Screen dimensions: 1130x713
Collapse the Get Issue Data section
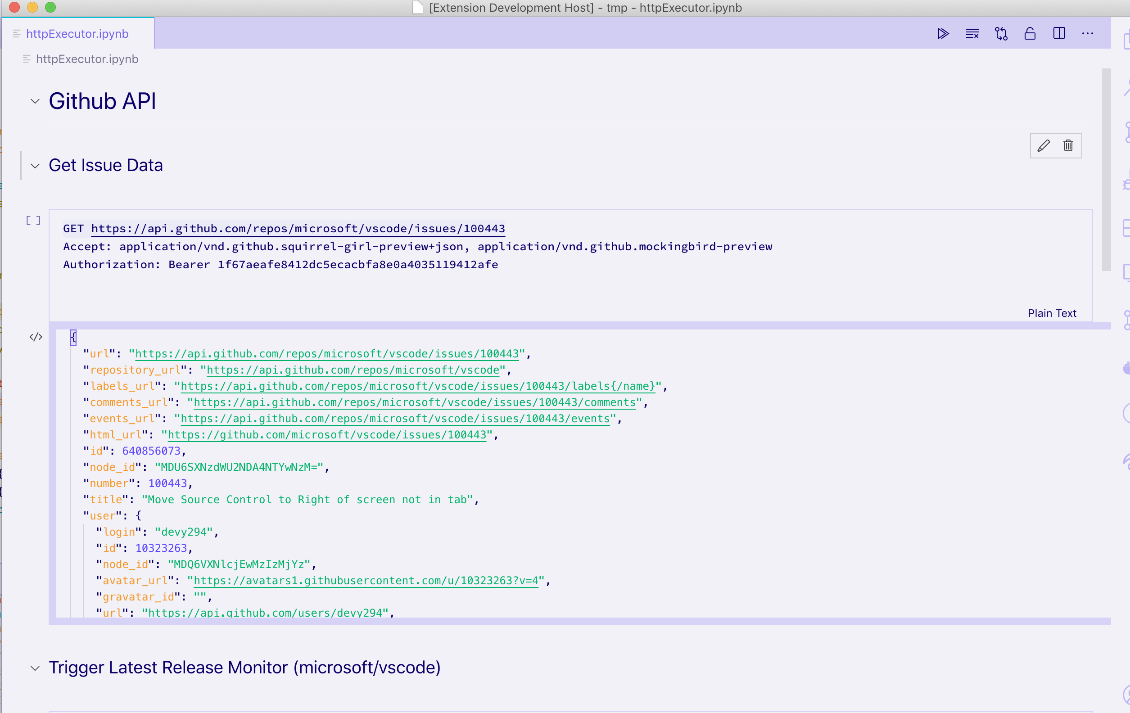[x=35, y=166]
